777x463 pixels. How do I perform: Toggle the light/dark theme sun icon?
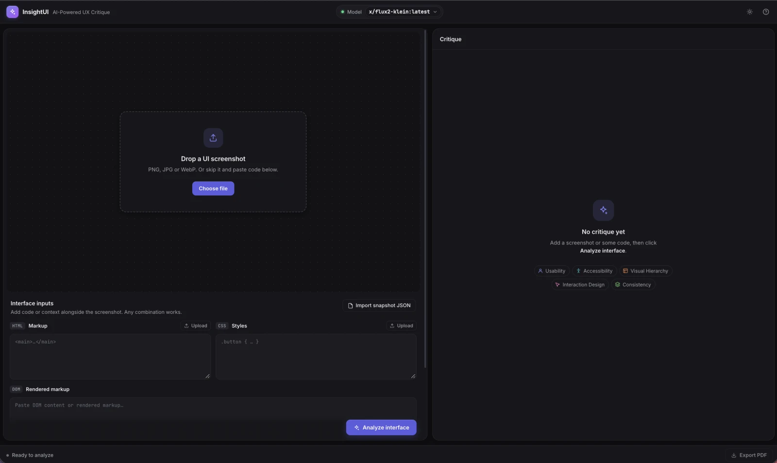click(750, 12)
